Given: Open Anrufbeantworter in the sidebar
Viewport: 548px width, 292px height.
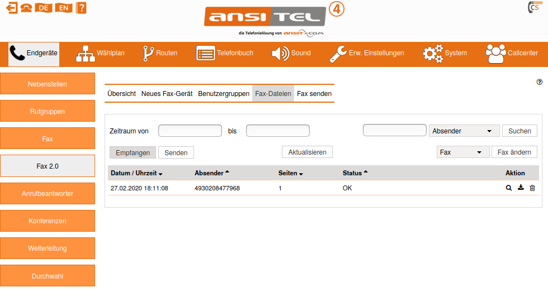Looking at the screenshot, I should (x=48, y=194).
